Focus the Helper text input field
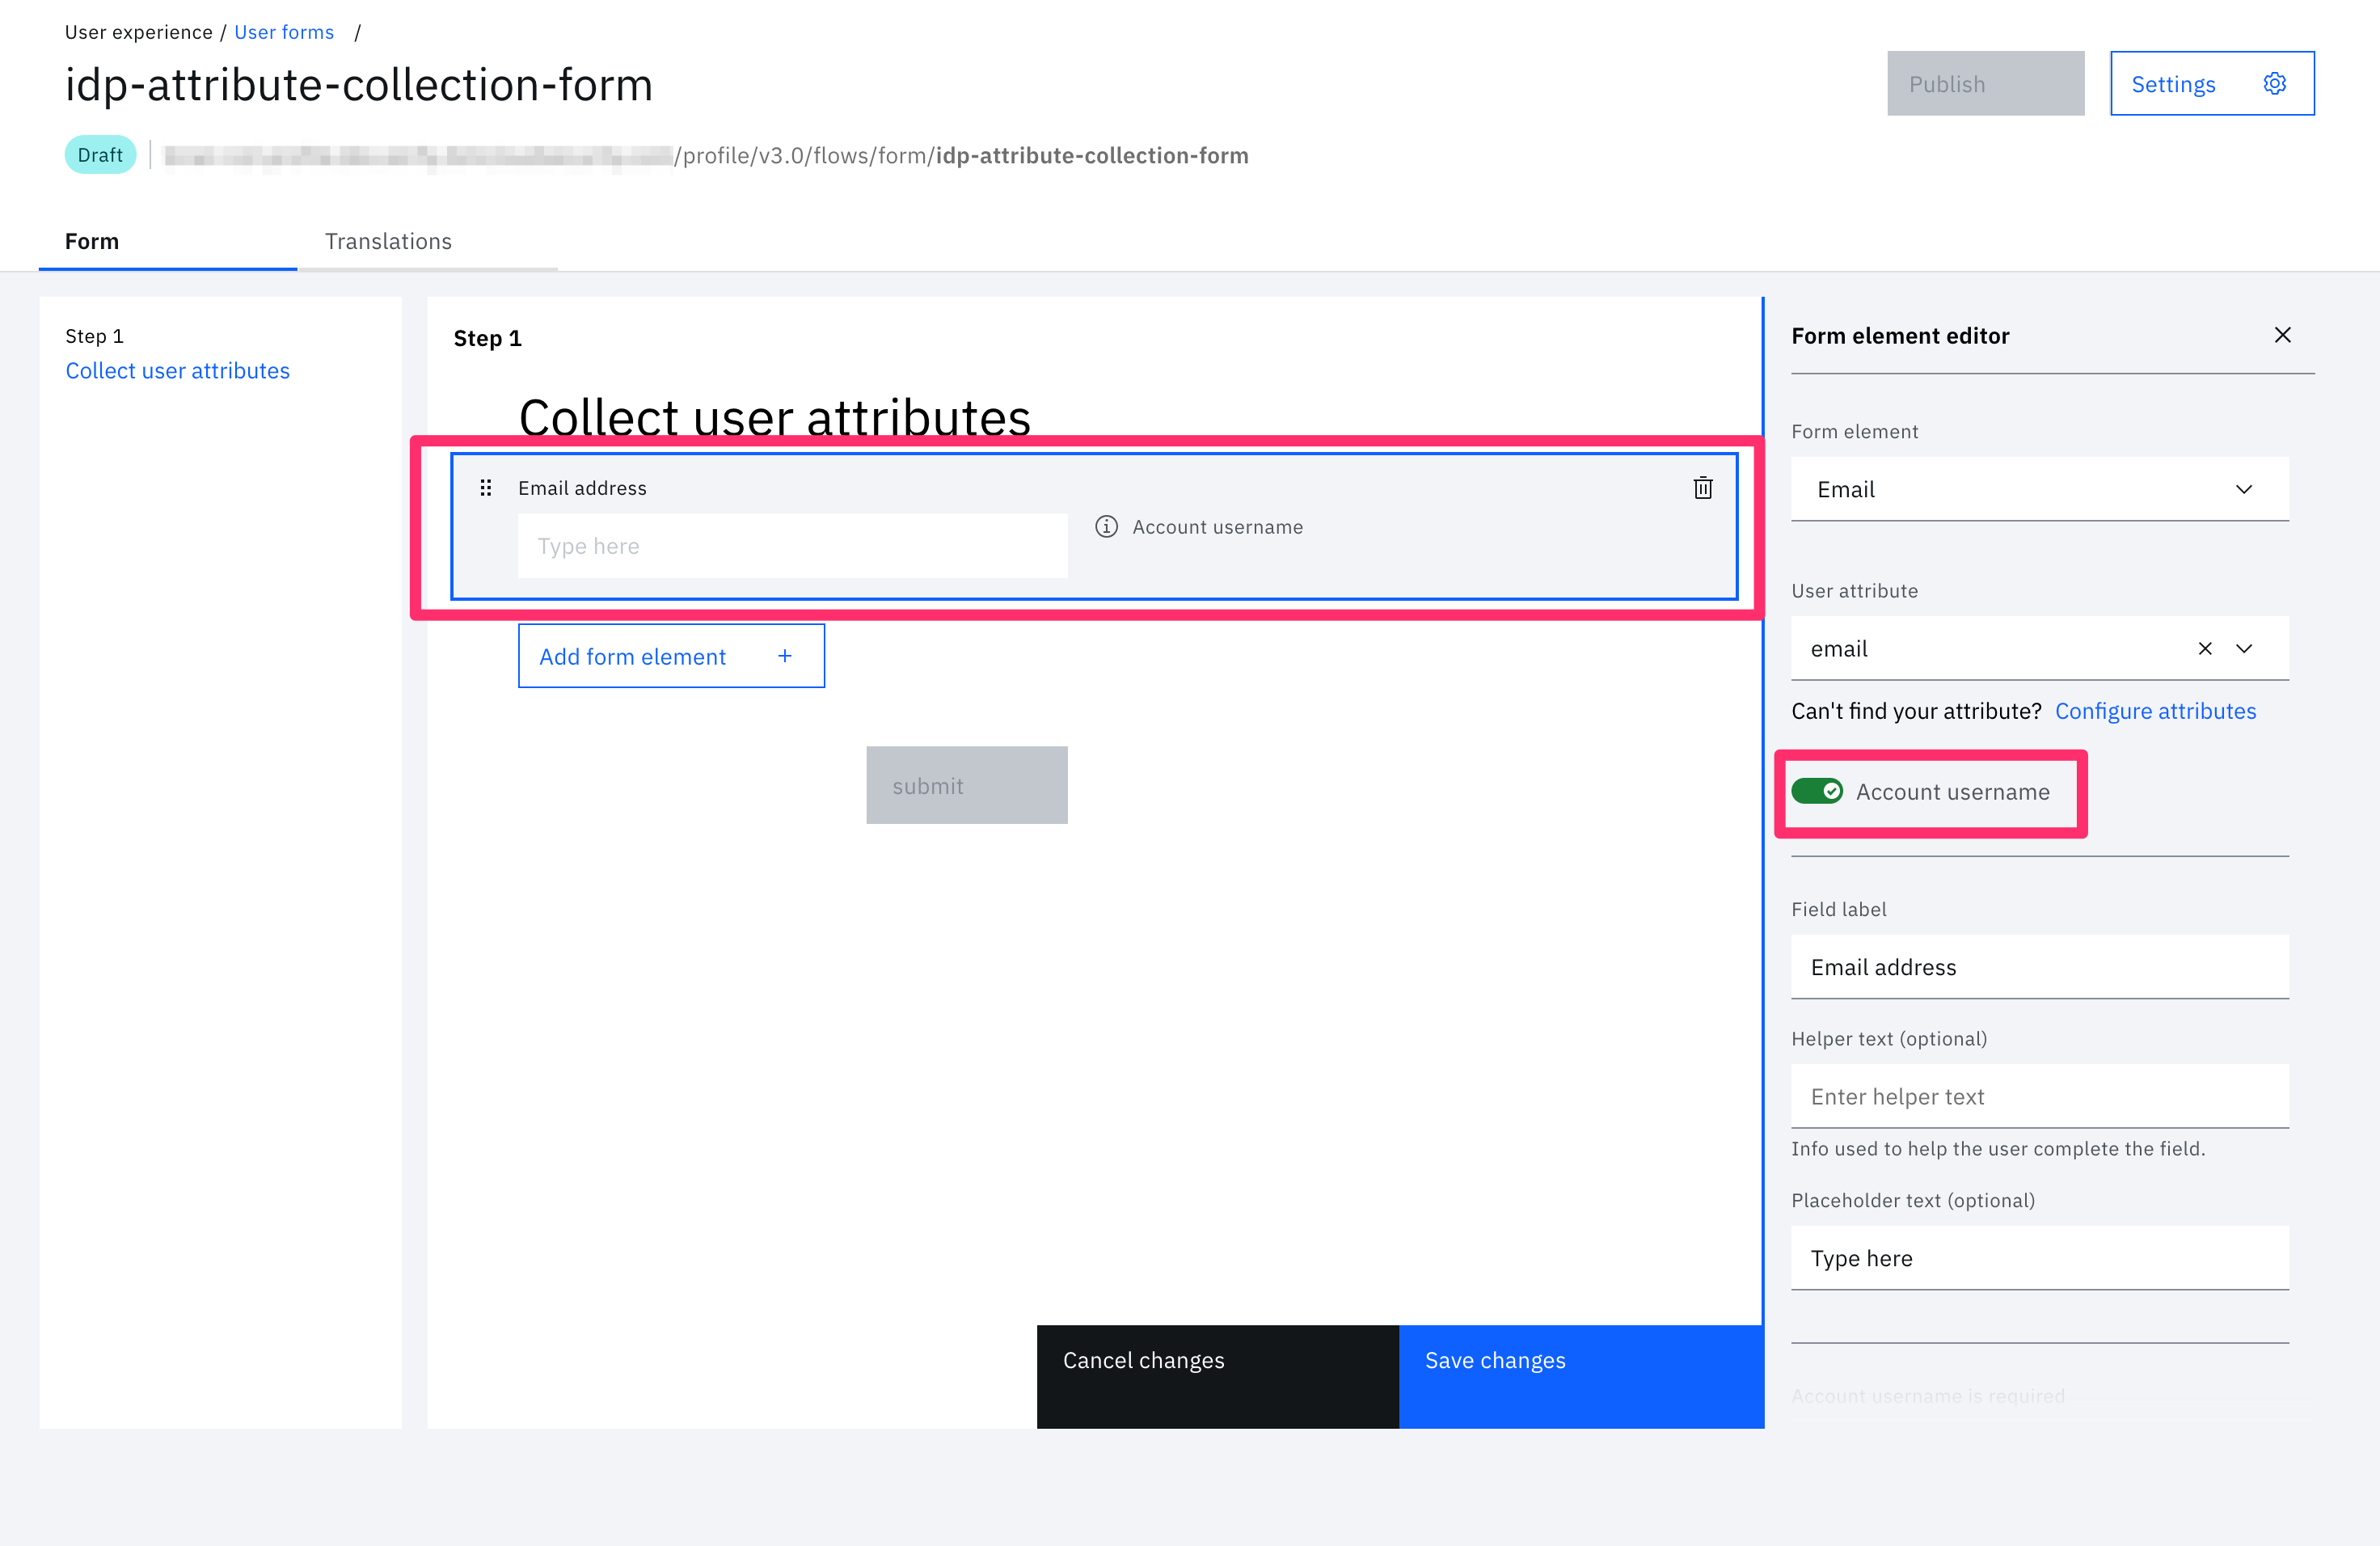Image resolution: width=2380 pixels, height=1546 pixels. (x=2039, y=1097)
